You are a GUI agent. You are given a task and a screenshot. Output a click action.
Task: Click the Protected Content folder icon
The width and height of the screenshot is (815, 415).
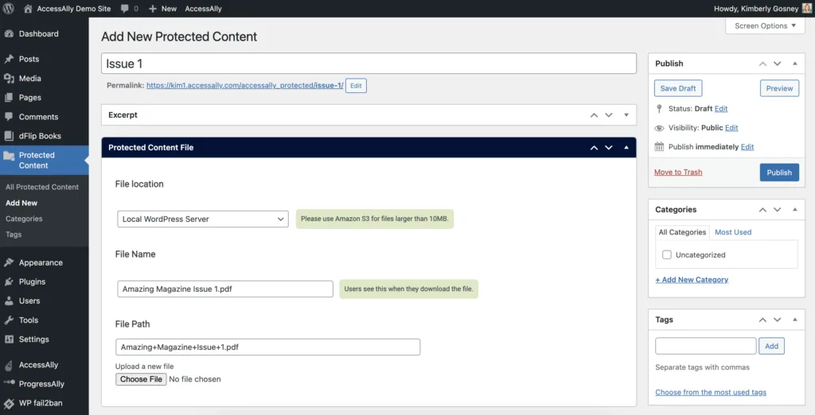9,155
